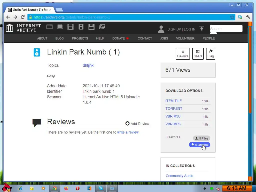256x192 pixels.
Task: Close the Linkin Park Numb tab
Action: [x=50, y=10]
